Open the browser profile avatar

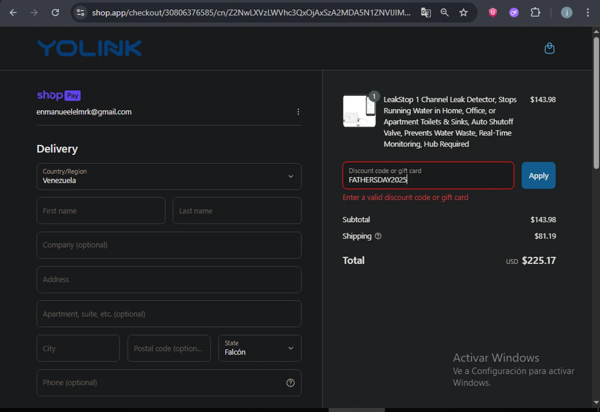(566, 13)
